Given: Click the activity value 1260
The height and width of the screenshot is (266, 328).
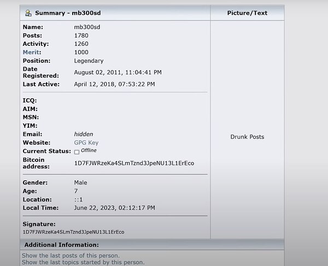Looking at the screenshot, I should [x=81, y=44].
